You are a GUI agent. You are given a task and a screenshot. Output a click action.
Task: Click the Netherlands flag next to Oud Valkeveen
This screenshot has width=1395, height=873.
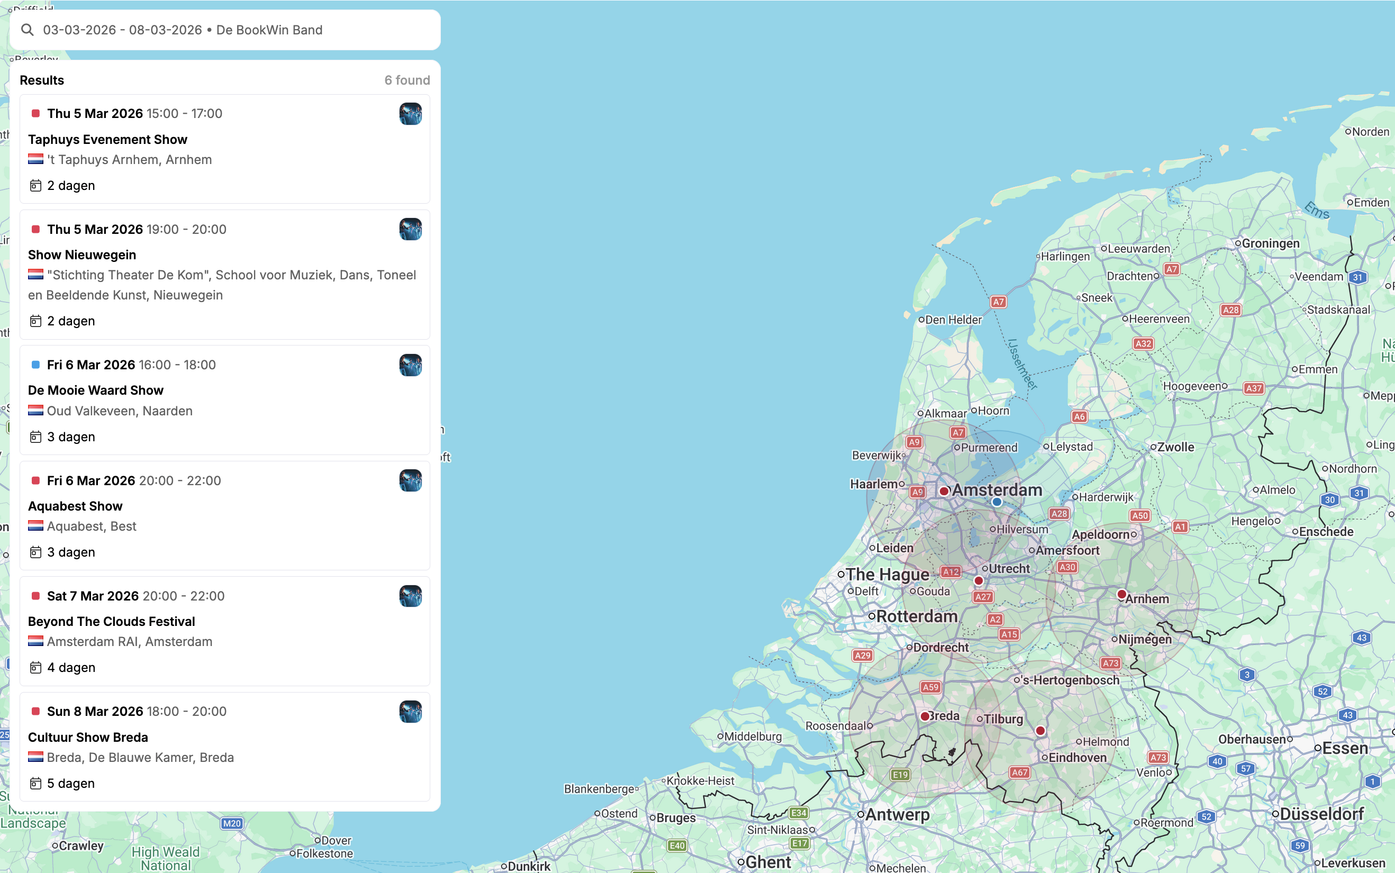(35, 411)
